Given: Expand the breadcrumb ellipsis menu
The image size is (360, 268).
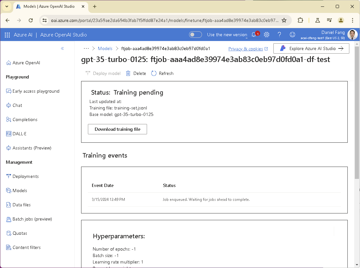Looking at the screenshot, I should (86, 48).
